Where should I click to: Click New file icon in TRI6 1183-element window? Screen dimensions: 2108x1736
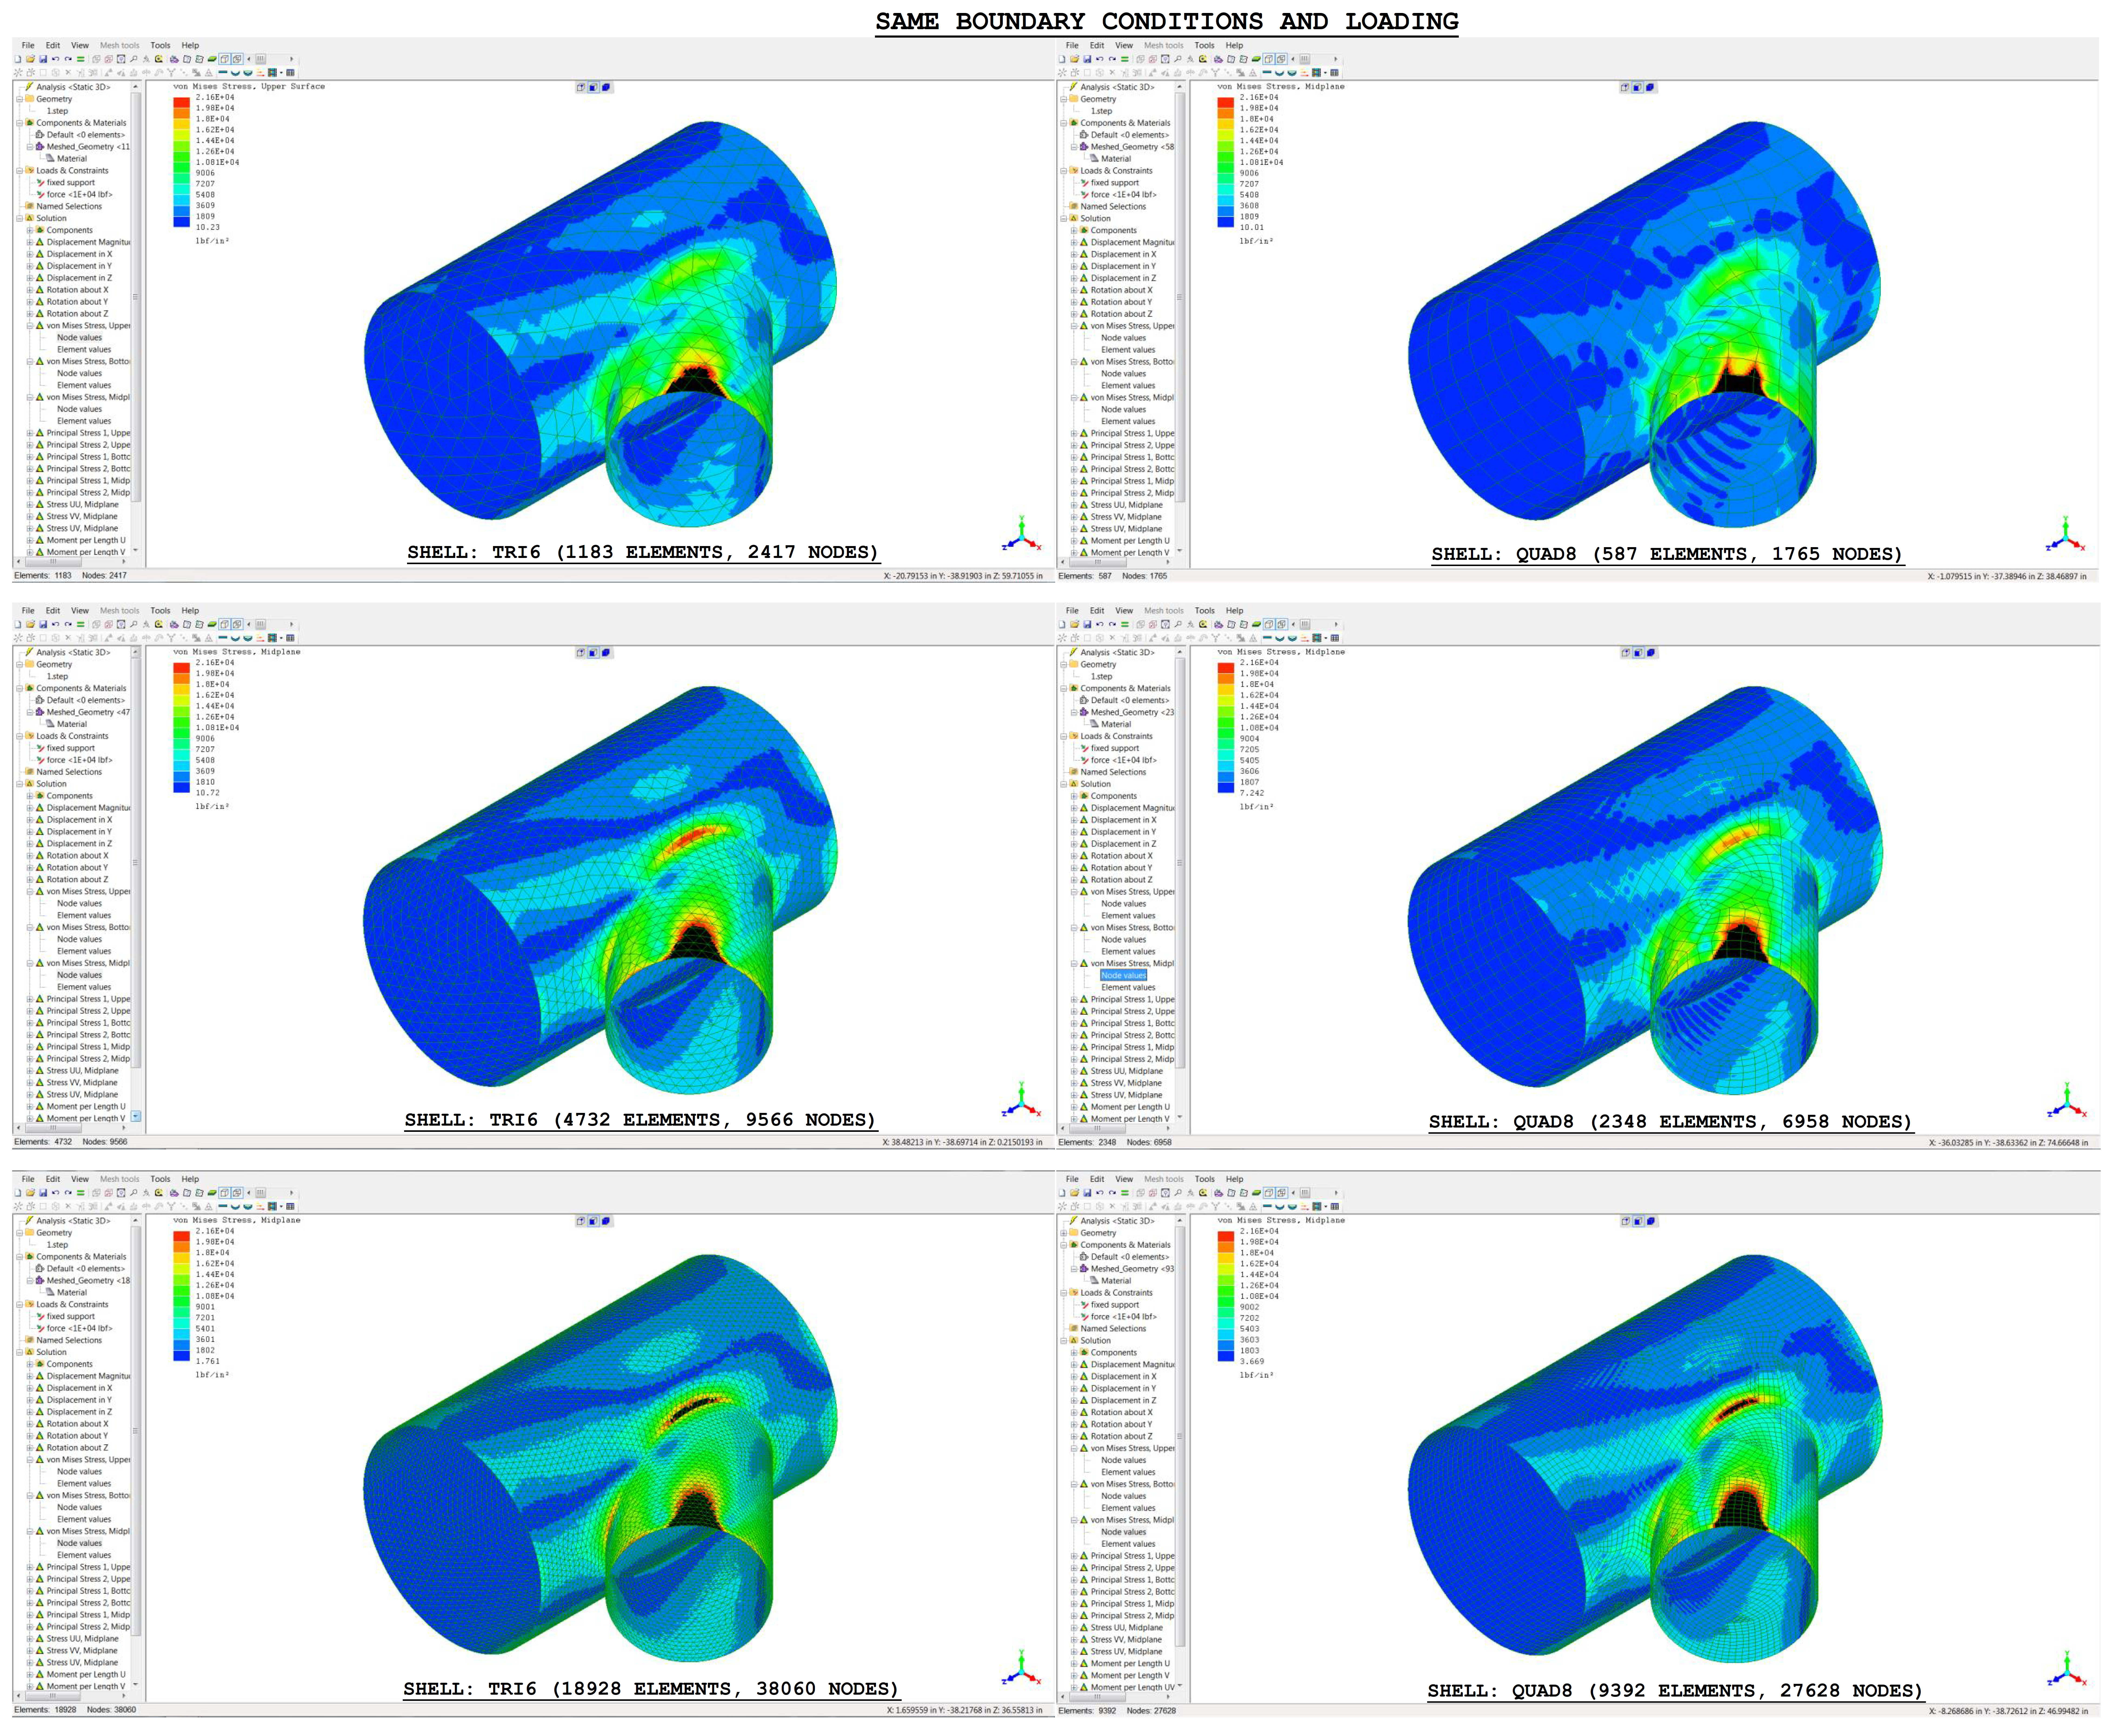coord(18,59)
